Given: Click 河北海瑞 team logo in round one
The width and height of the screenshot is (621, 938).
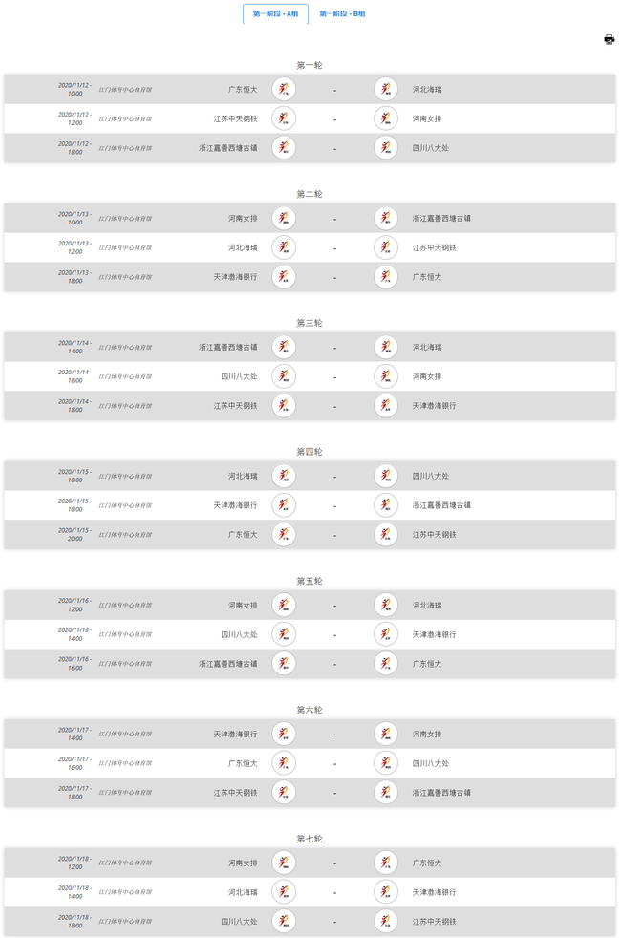Looking at the screenshot, I should [386, 88].
